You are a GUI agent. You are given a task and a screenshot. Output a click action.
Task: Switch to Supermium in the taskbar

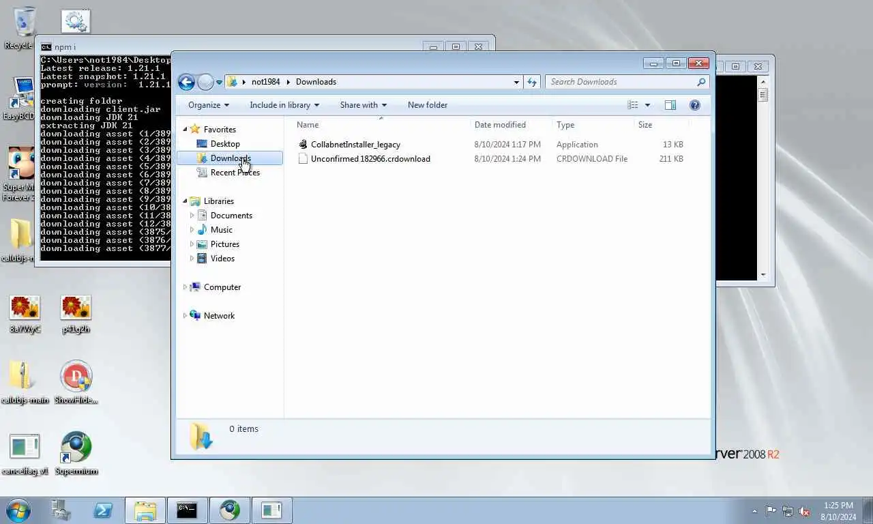230,510
